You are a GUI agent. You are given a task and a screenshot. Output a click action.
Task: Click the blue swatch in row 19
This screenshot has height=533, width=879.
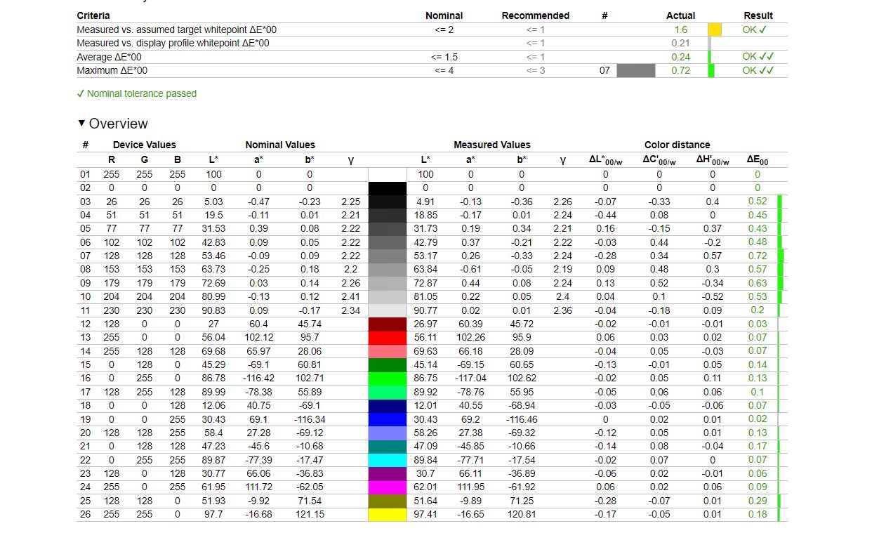point(388,419)
